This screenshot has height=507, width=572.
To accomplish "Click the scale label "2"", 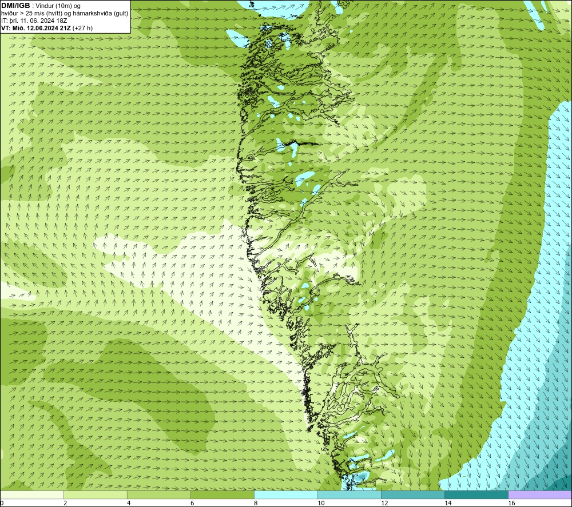I will tap(65, 504).
